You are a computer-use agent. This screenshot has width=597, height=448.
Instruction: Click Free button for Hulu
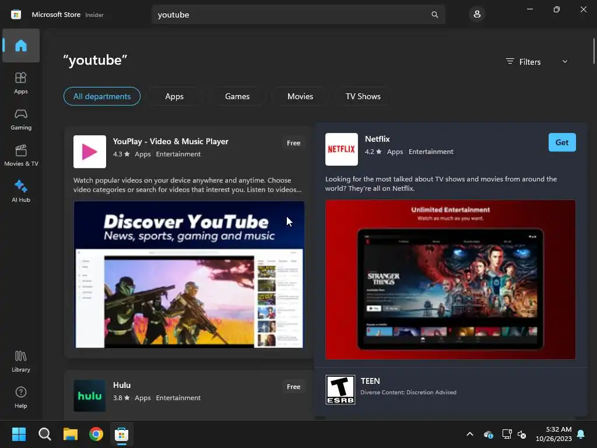click(x=294, y=387)
